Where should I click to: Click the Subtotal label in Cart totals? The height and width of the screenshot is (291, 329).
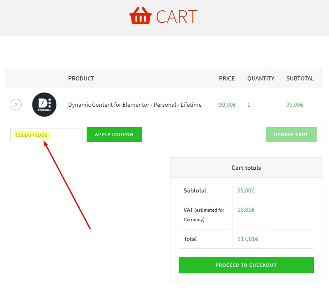pos(195,190)
